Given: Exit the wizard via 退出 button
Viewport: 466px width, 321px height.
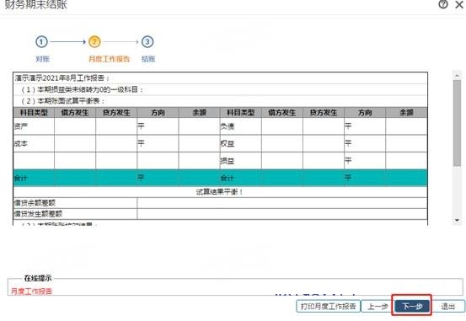Looking at the screenshot, I should point(447,306).
